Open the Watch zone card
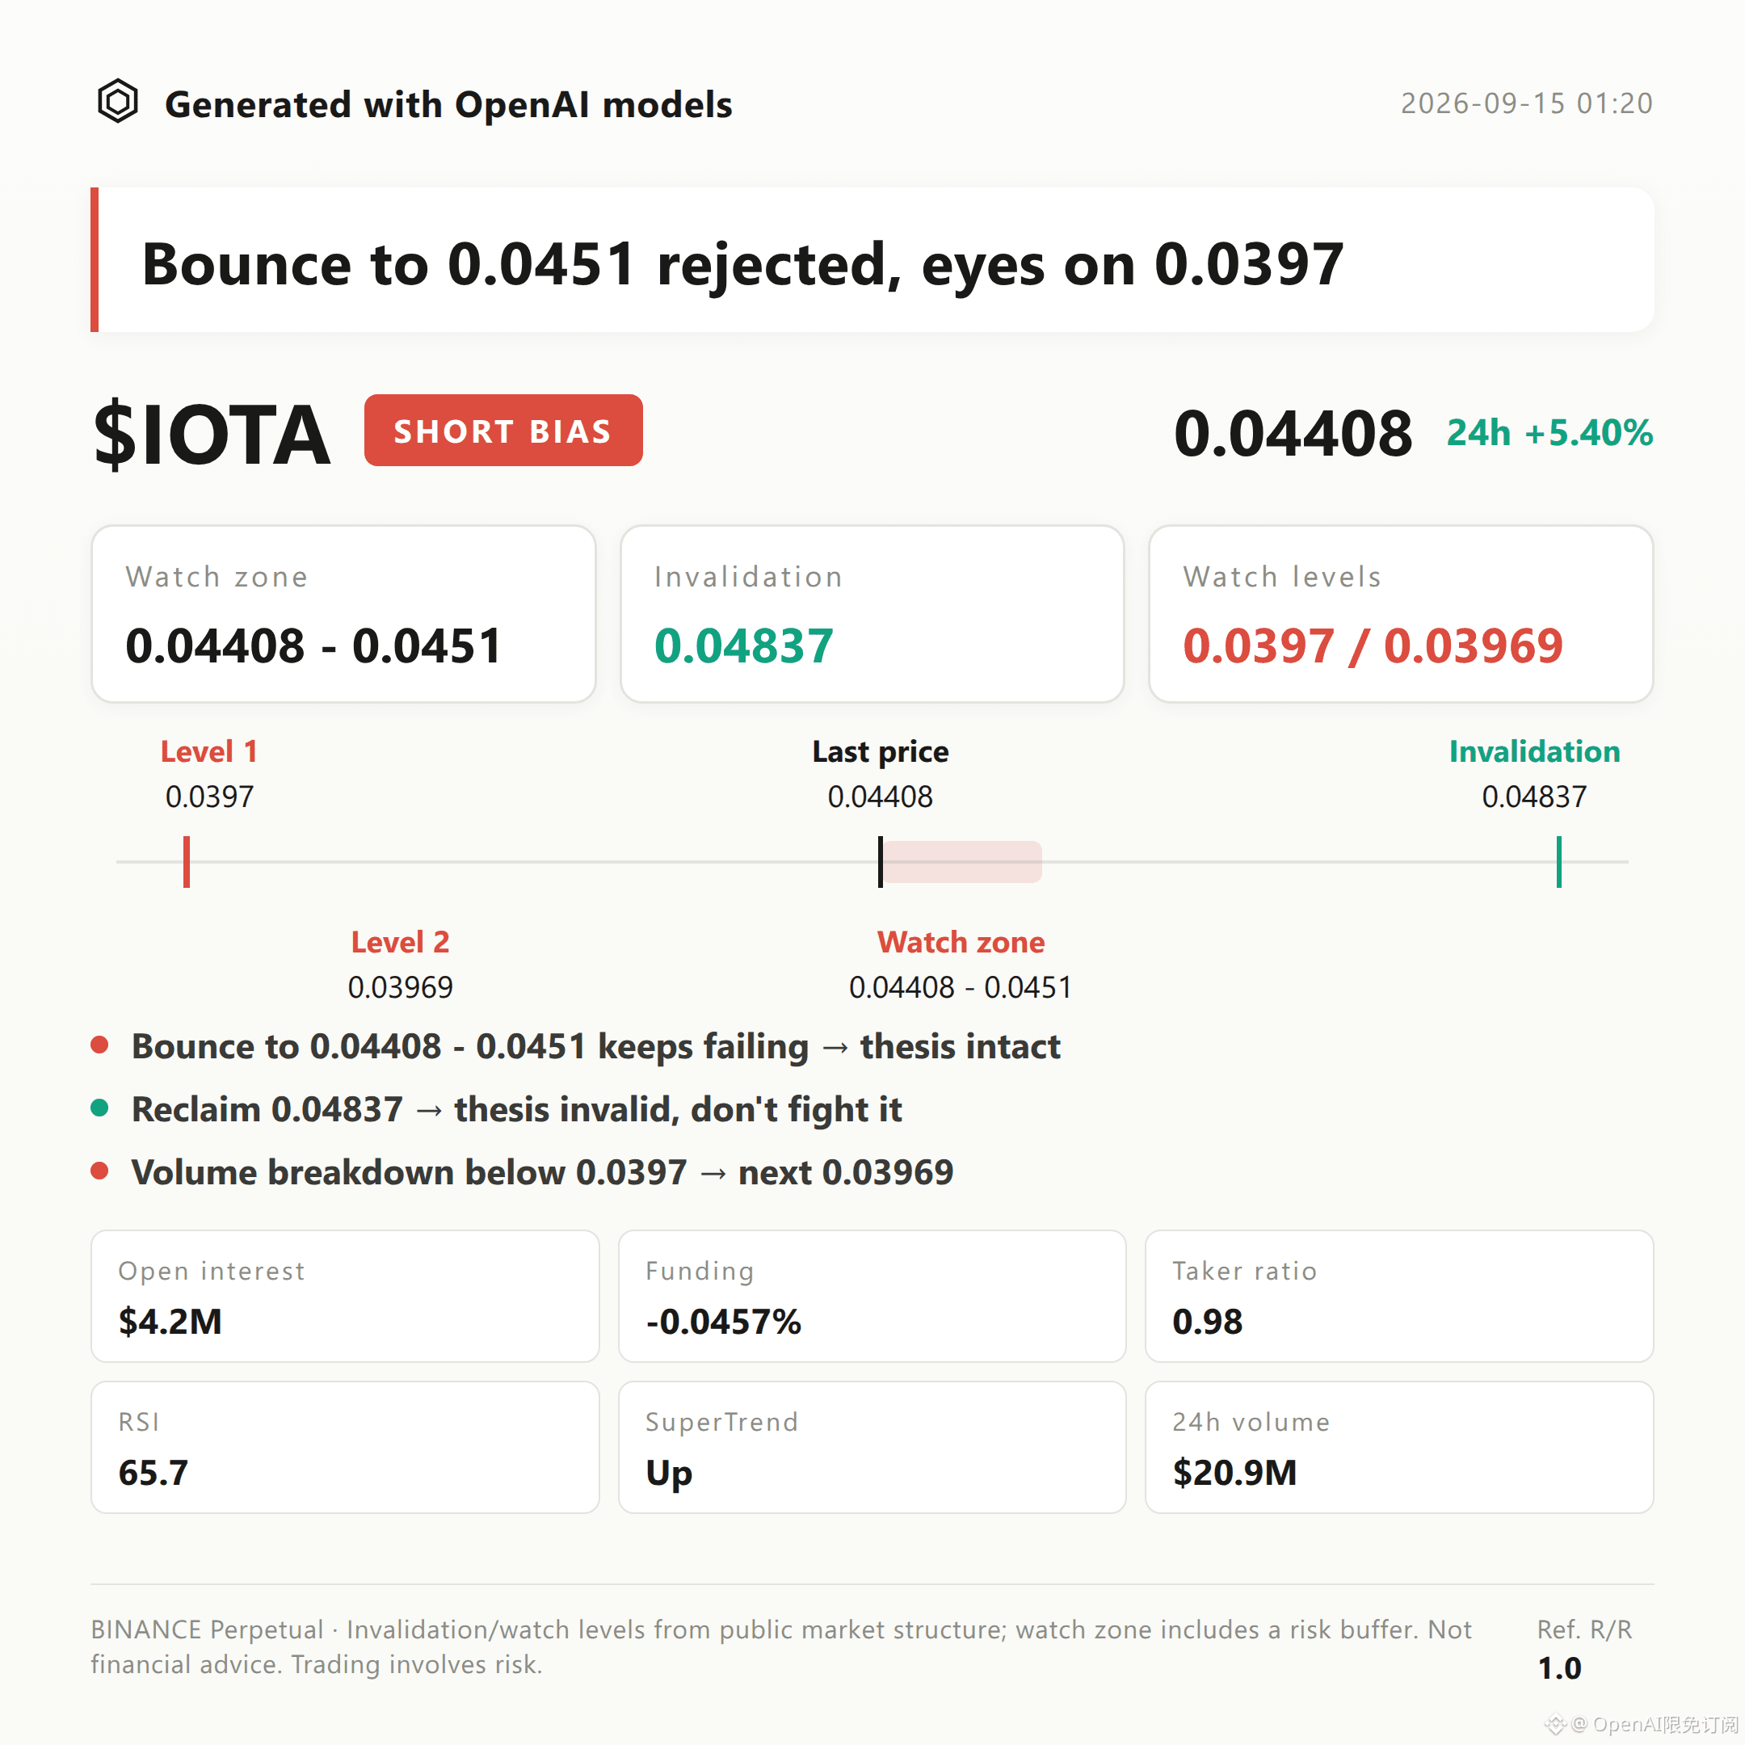 tap(343, 614)
